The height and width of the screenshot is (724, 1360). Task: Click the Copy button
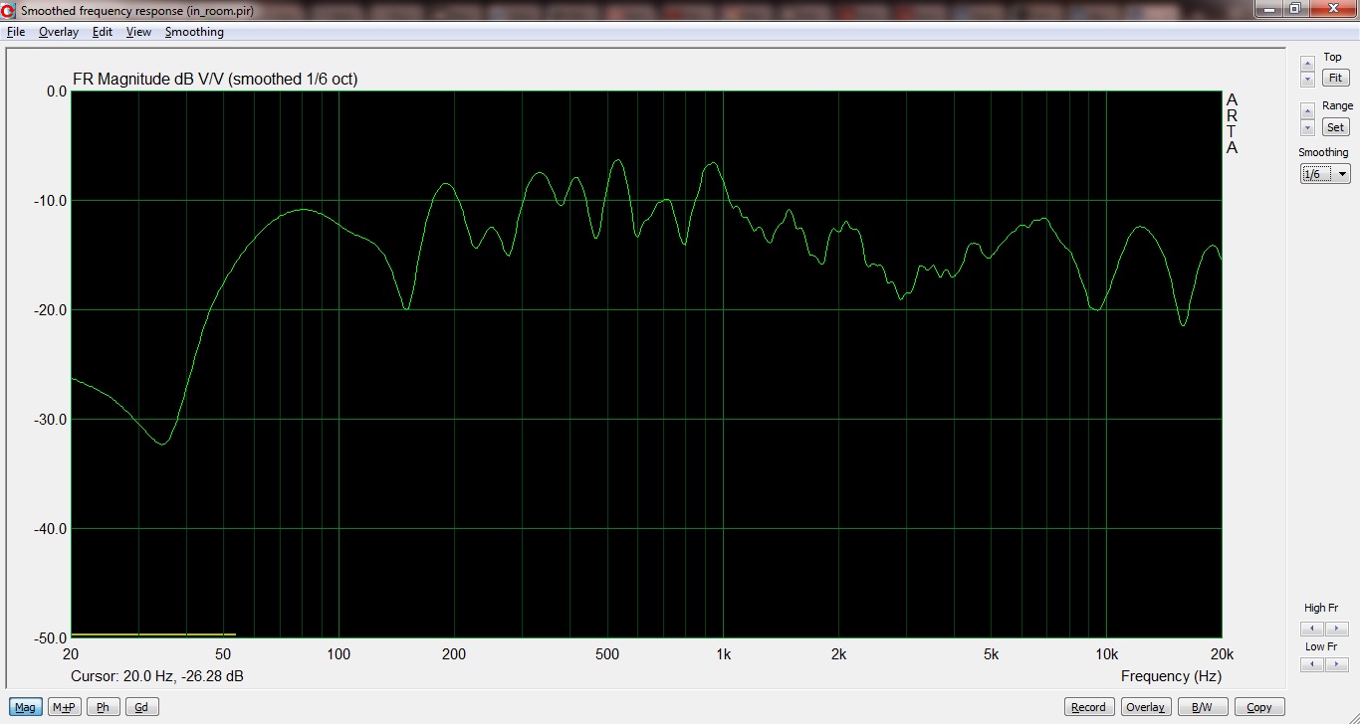coord(1259,707)
